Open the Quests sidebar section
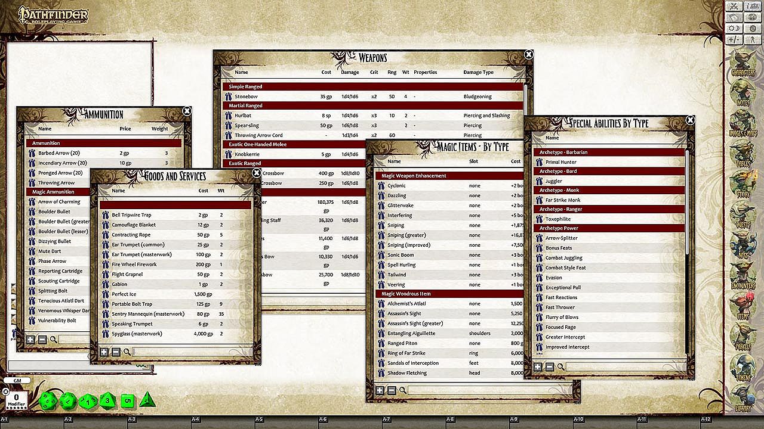 click(x=743, y=215)
